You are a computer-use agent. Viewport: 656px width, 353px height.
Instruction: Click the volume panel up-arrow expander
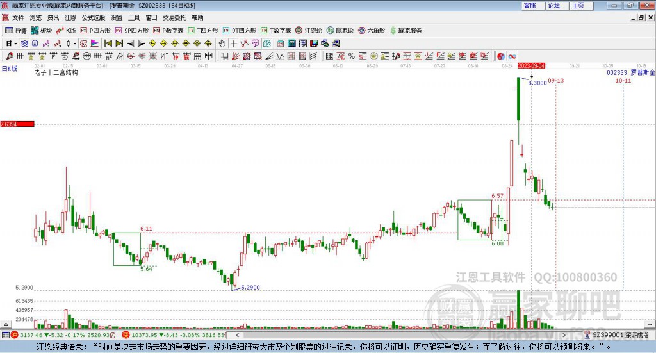pyautogui.click(x=6, y=324)
